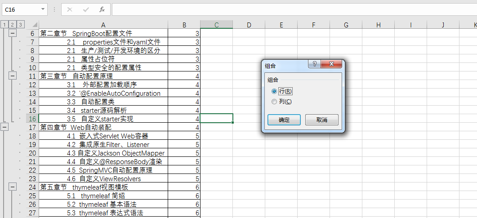
Task: Click cell '3.2 @EnableAutoConfiguration'
Action: pos(103,93)
